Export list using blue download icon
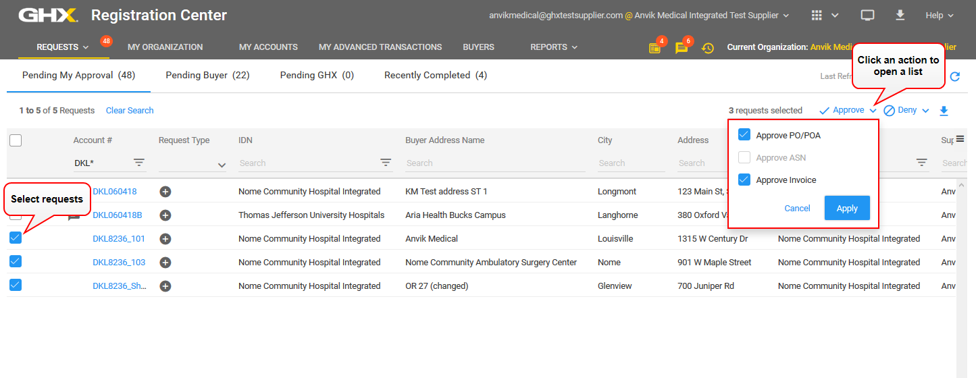The image size is (976, 378). pos(944,111)
